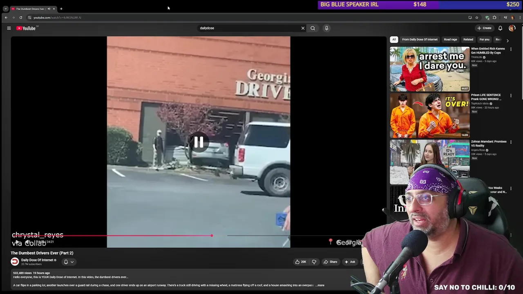Open the Daily Dose Of Internet channel name
The width and height of the screenshot is (523, 294).
pos(37,260)
